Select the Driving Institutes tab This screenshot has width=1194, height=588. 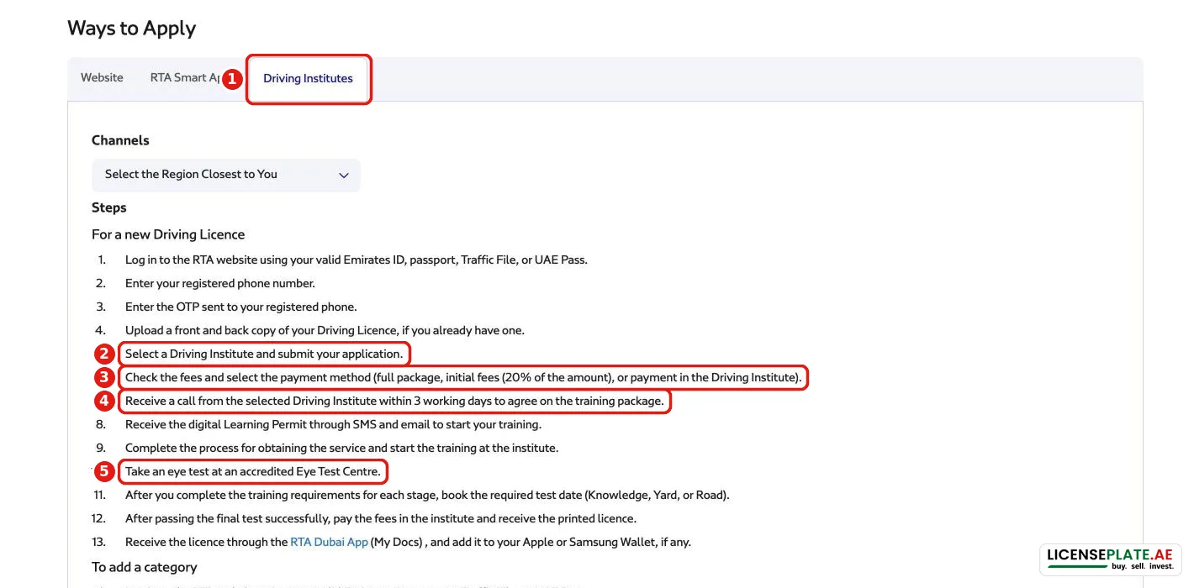tap(308, 79)
